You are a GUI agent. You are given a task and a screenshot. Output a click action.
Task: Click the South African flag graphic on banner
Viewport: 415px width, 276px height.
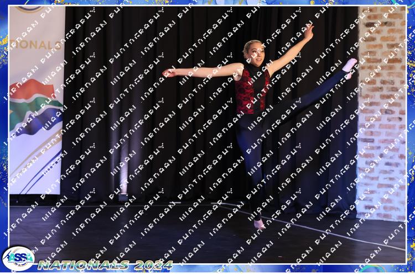point(35,107)
